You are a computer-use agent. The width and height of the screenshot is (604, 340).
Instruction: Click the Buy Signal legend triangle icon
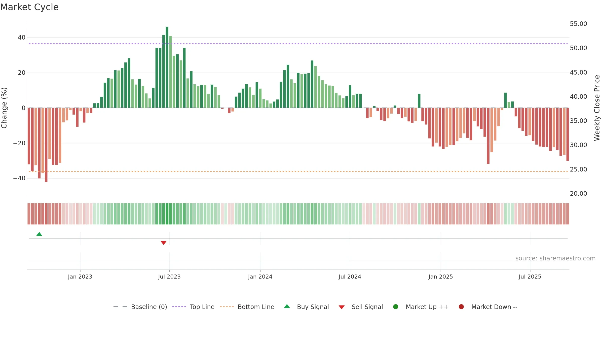point(287,306)
